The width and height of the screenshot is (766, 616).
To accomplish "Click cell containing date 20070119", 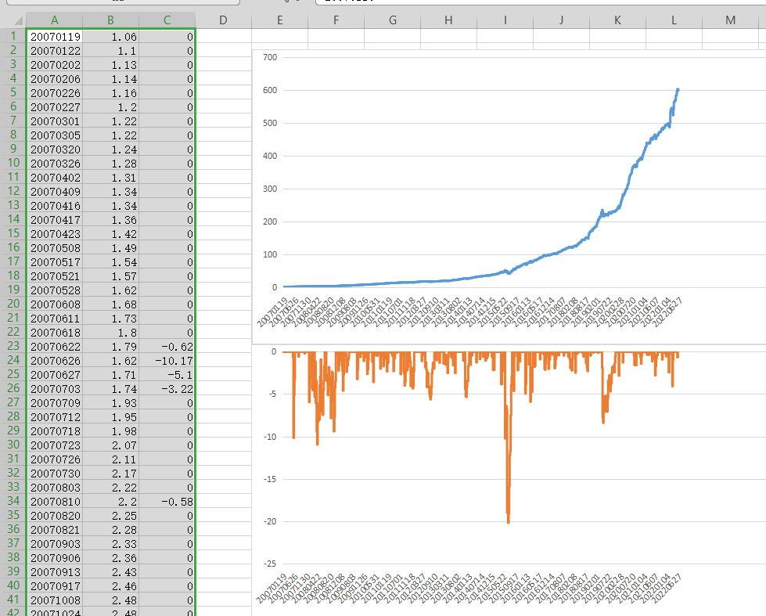I will (x=54, y=36).
